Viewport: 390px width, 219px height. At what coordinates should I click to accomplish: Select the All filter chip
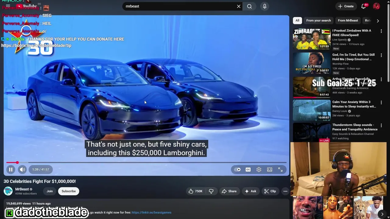tap(297, 20)
